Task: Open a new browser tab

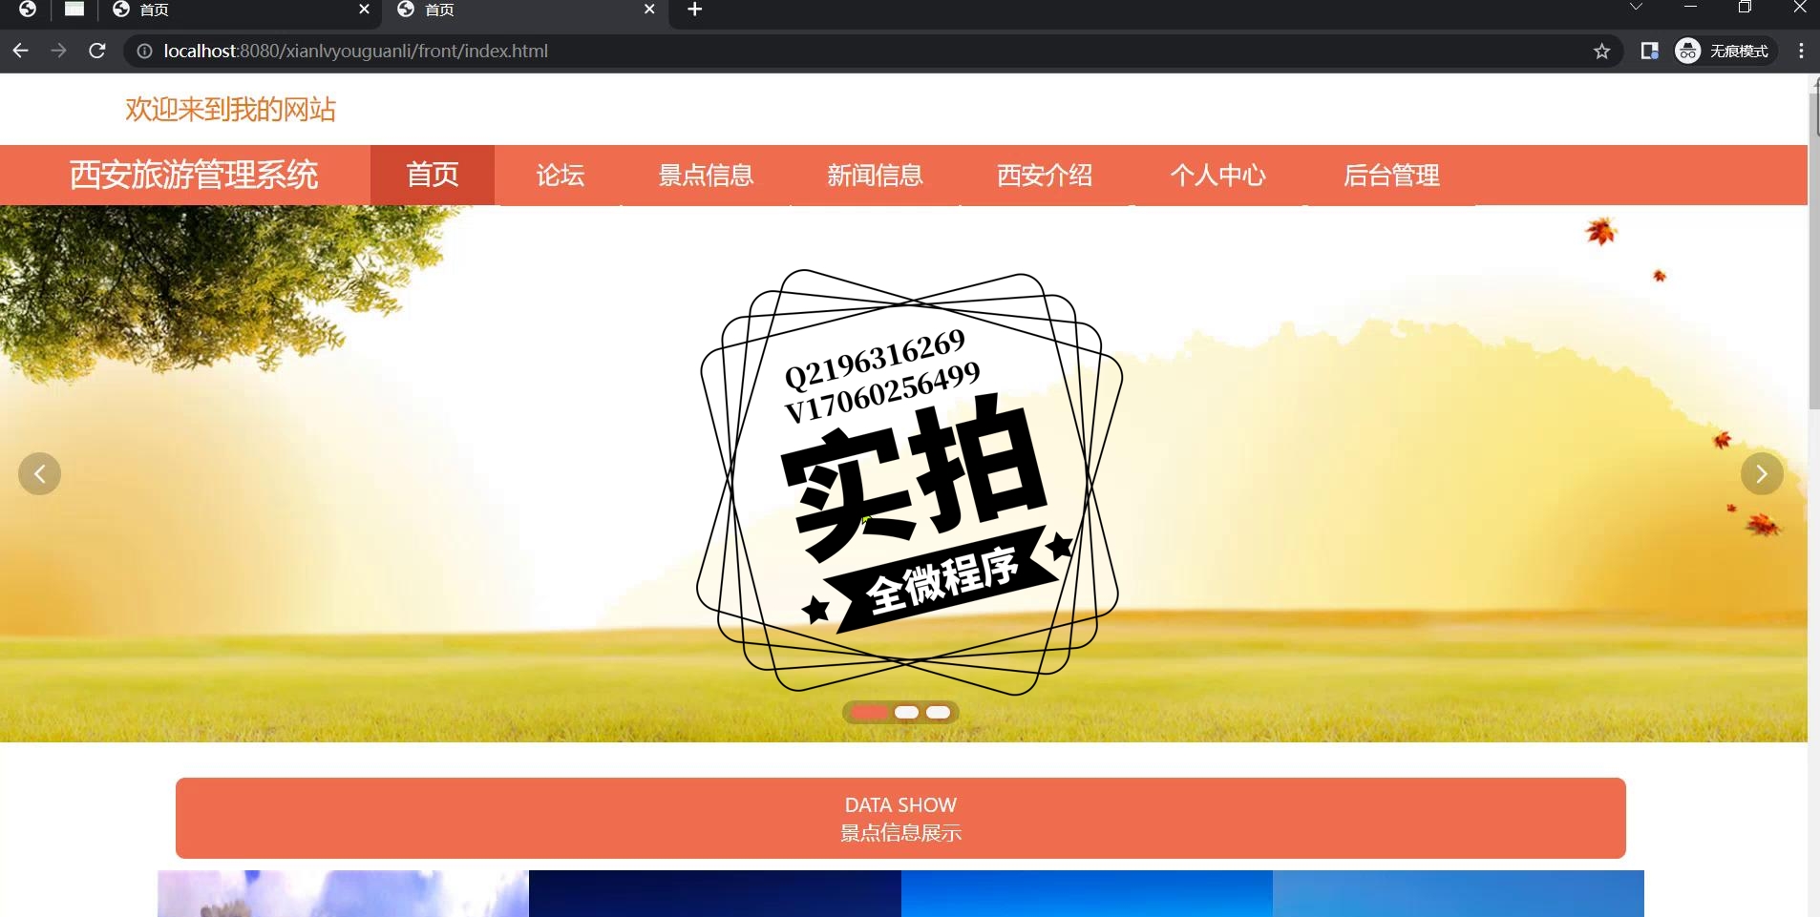Action: coord(695,10)
